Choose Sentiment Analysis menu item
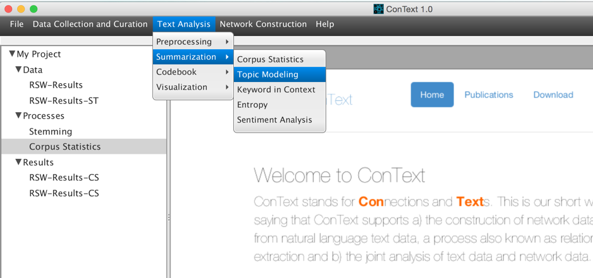 click(x=279, y=120)
